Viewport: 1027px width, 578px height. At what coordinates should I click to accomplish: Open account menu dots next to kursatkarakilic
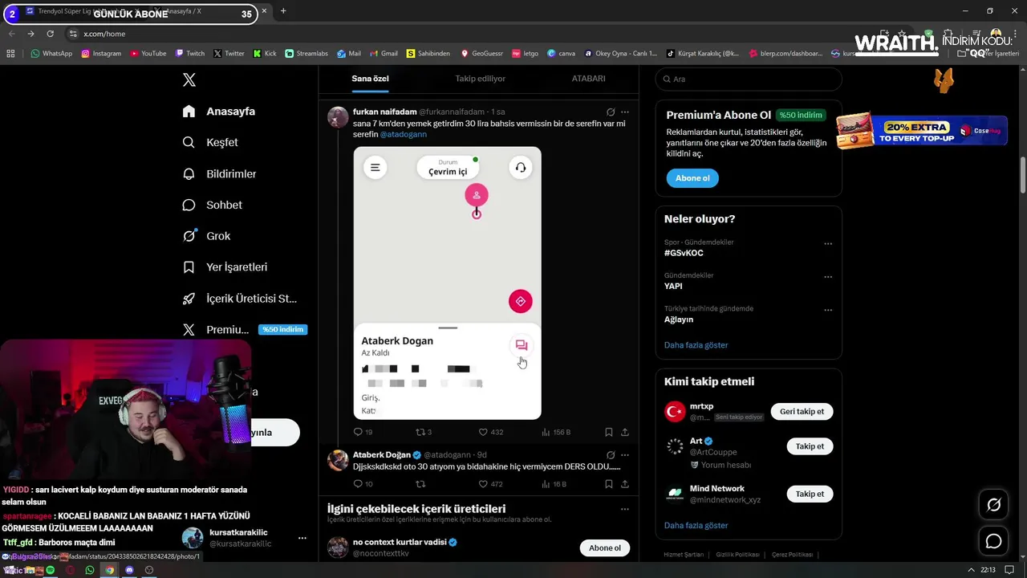point(302,538)
